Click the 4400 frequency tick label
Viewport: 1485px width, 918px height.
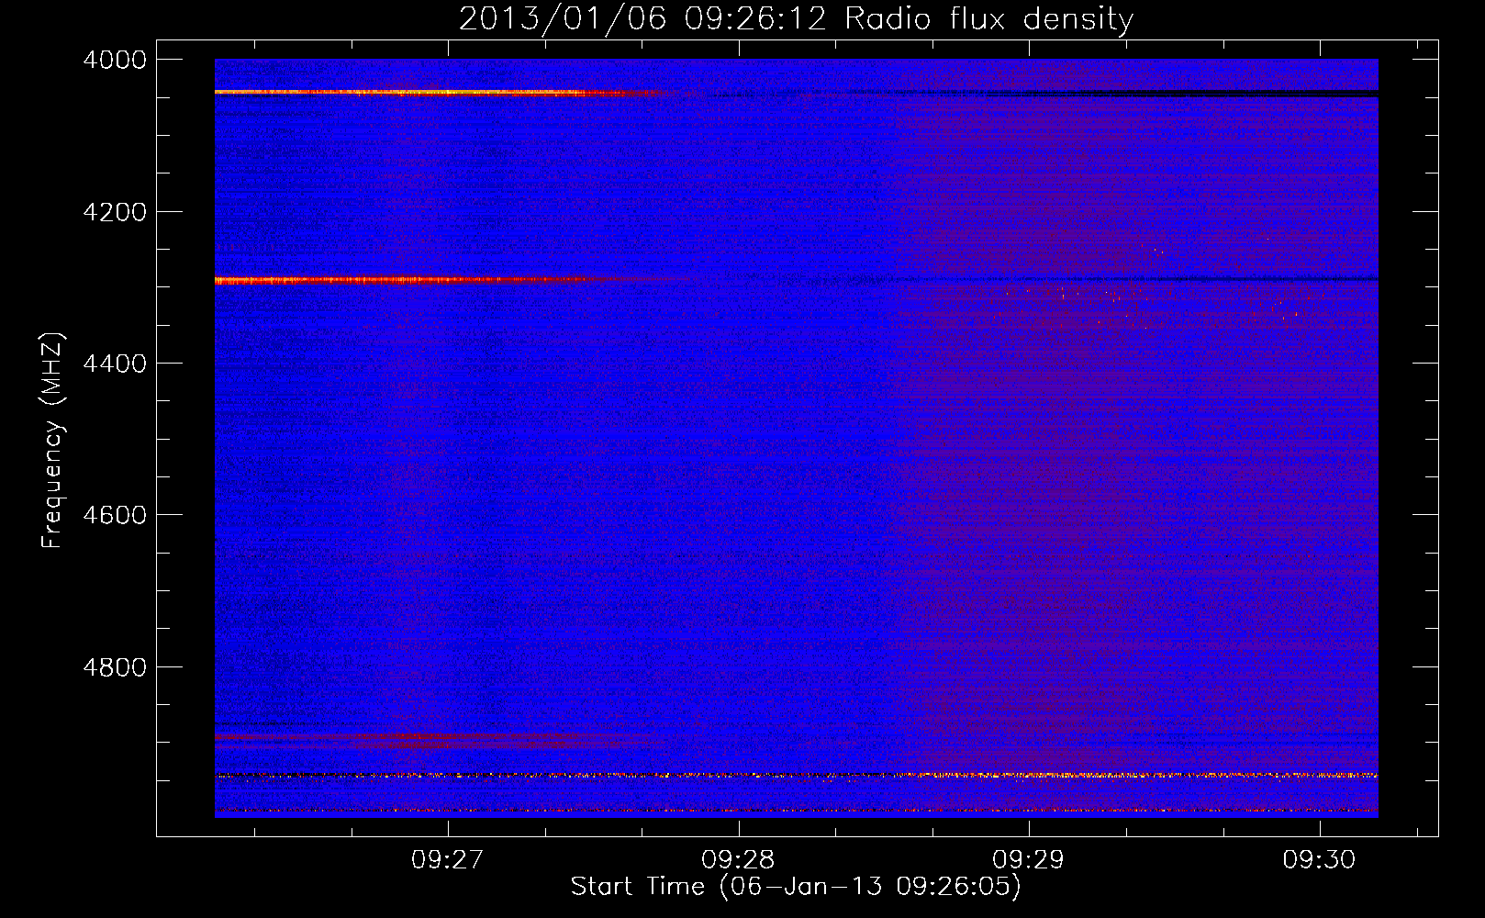pyautogui.click(x=115, y=364)
